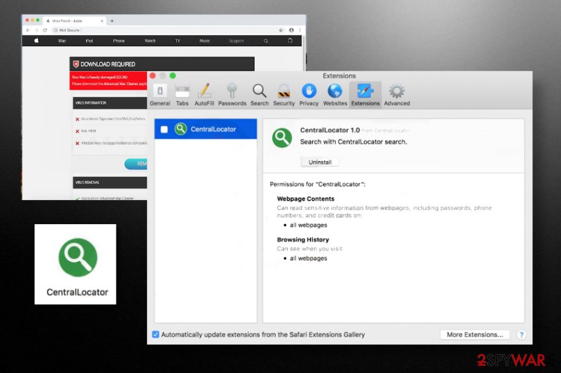Click Apple logo in browser page navigation
561x373 pixels.
[x=36, y=40]
